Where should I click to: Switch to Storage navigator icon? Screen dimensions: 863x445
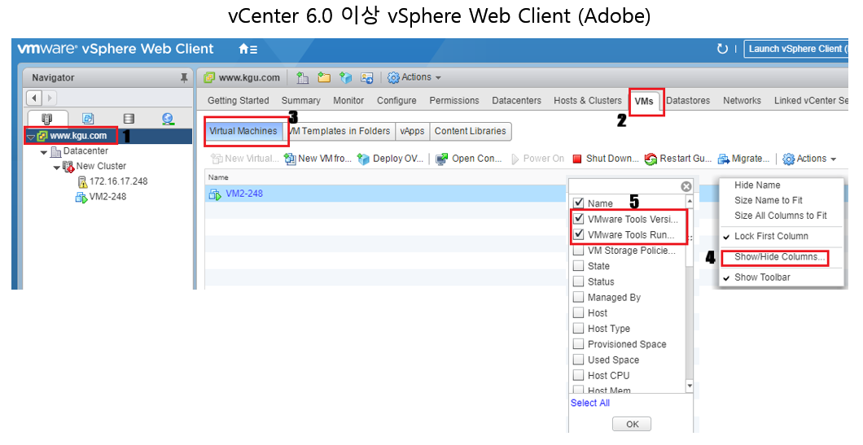[x=129, y=119]
